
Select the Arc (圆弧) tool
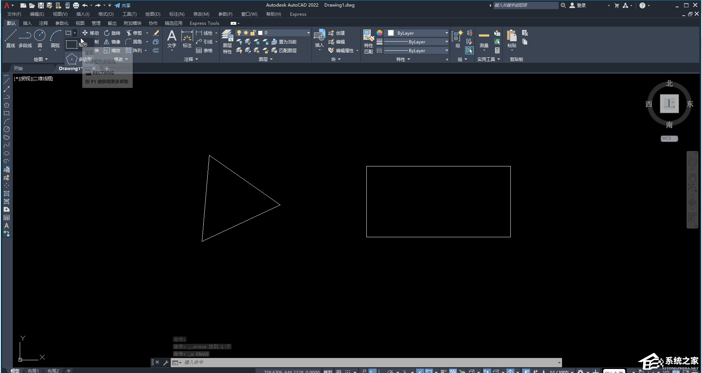55,39
